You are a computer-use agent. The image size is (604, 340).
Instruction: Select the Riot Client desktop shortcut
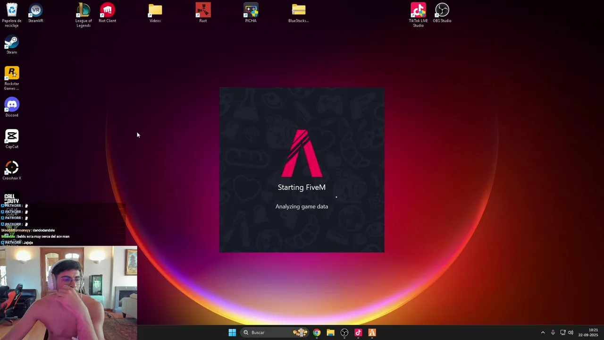coord(108,13)
